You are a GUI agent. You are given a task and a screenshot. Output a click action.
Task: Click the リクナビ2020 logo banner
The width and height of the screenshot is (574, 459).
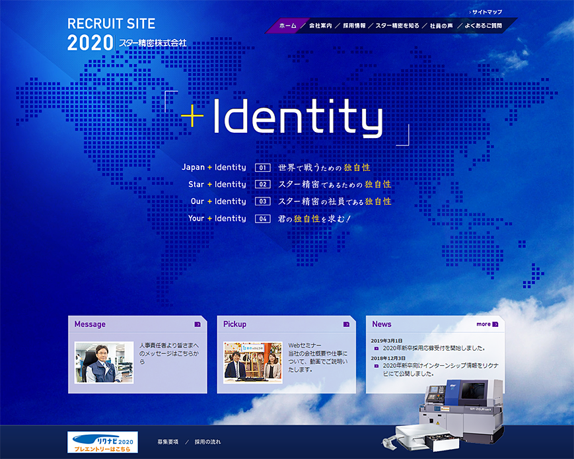coord(102,441)
